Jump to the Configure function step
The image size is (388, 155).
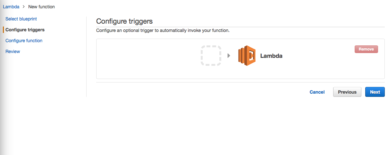(x=24, y=41)
